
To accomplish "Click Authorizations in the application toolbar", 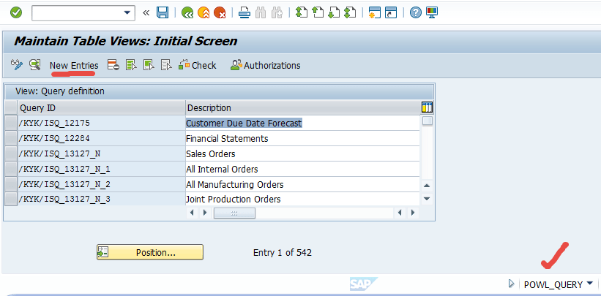I will [265, 65].
